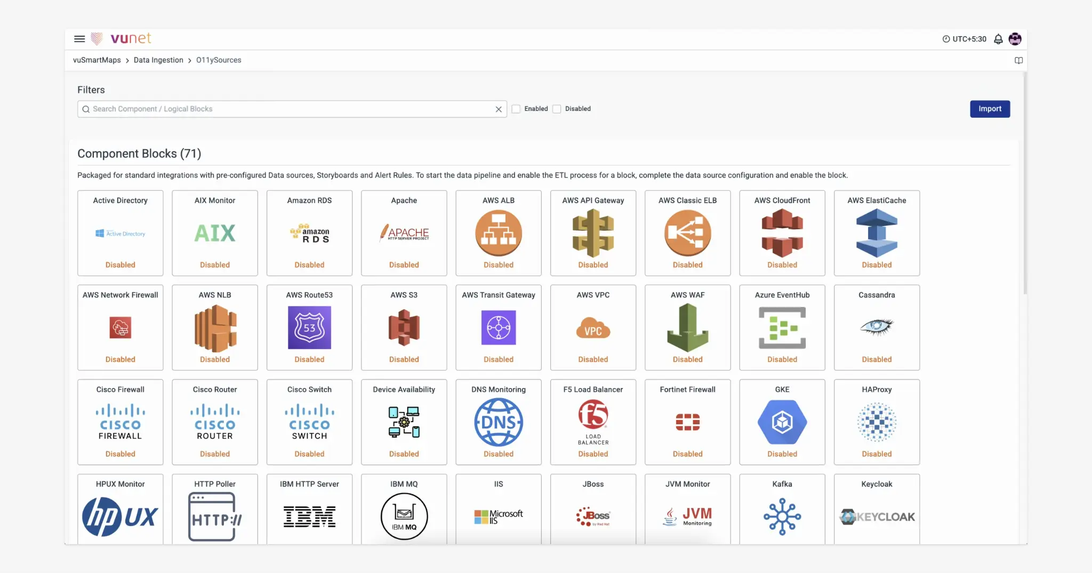Open the Fortinet Firewall icon
The image size is (1092, 573).
(x=688, y=422)
